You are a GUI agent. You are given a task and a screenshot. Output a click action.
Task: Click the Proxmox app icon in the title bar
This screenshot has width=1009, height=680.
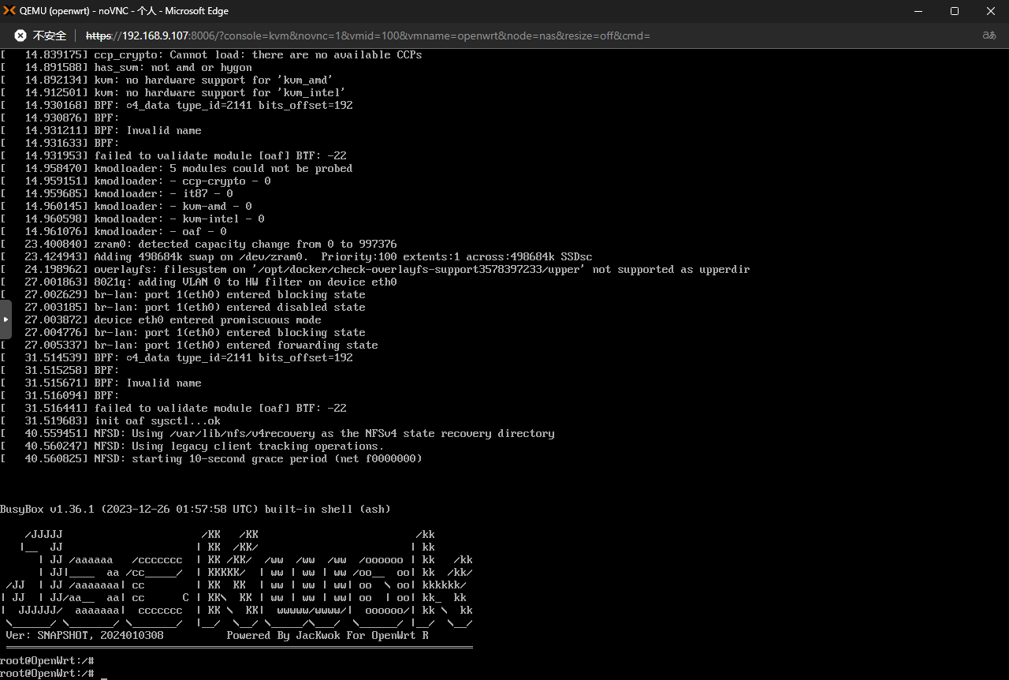click(9, 11)
